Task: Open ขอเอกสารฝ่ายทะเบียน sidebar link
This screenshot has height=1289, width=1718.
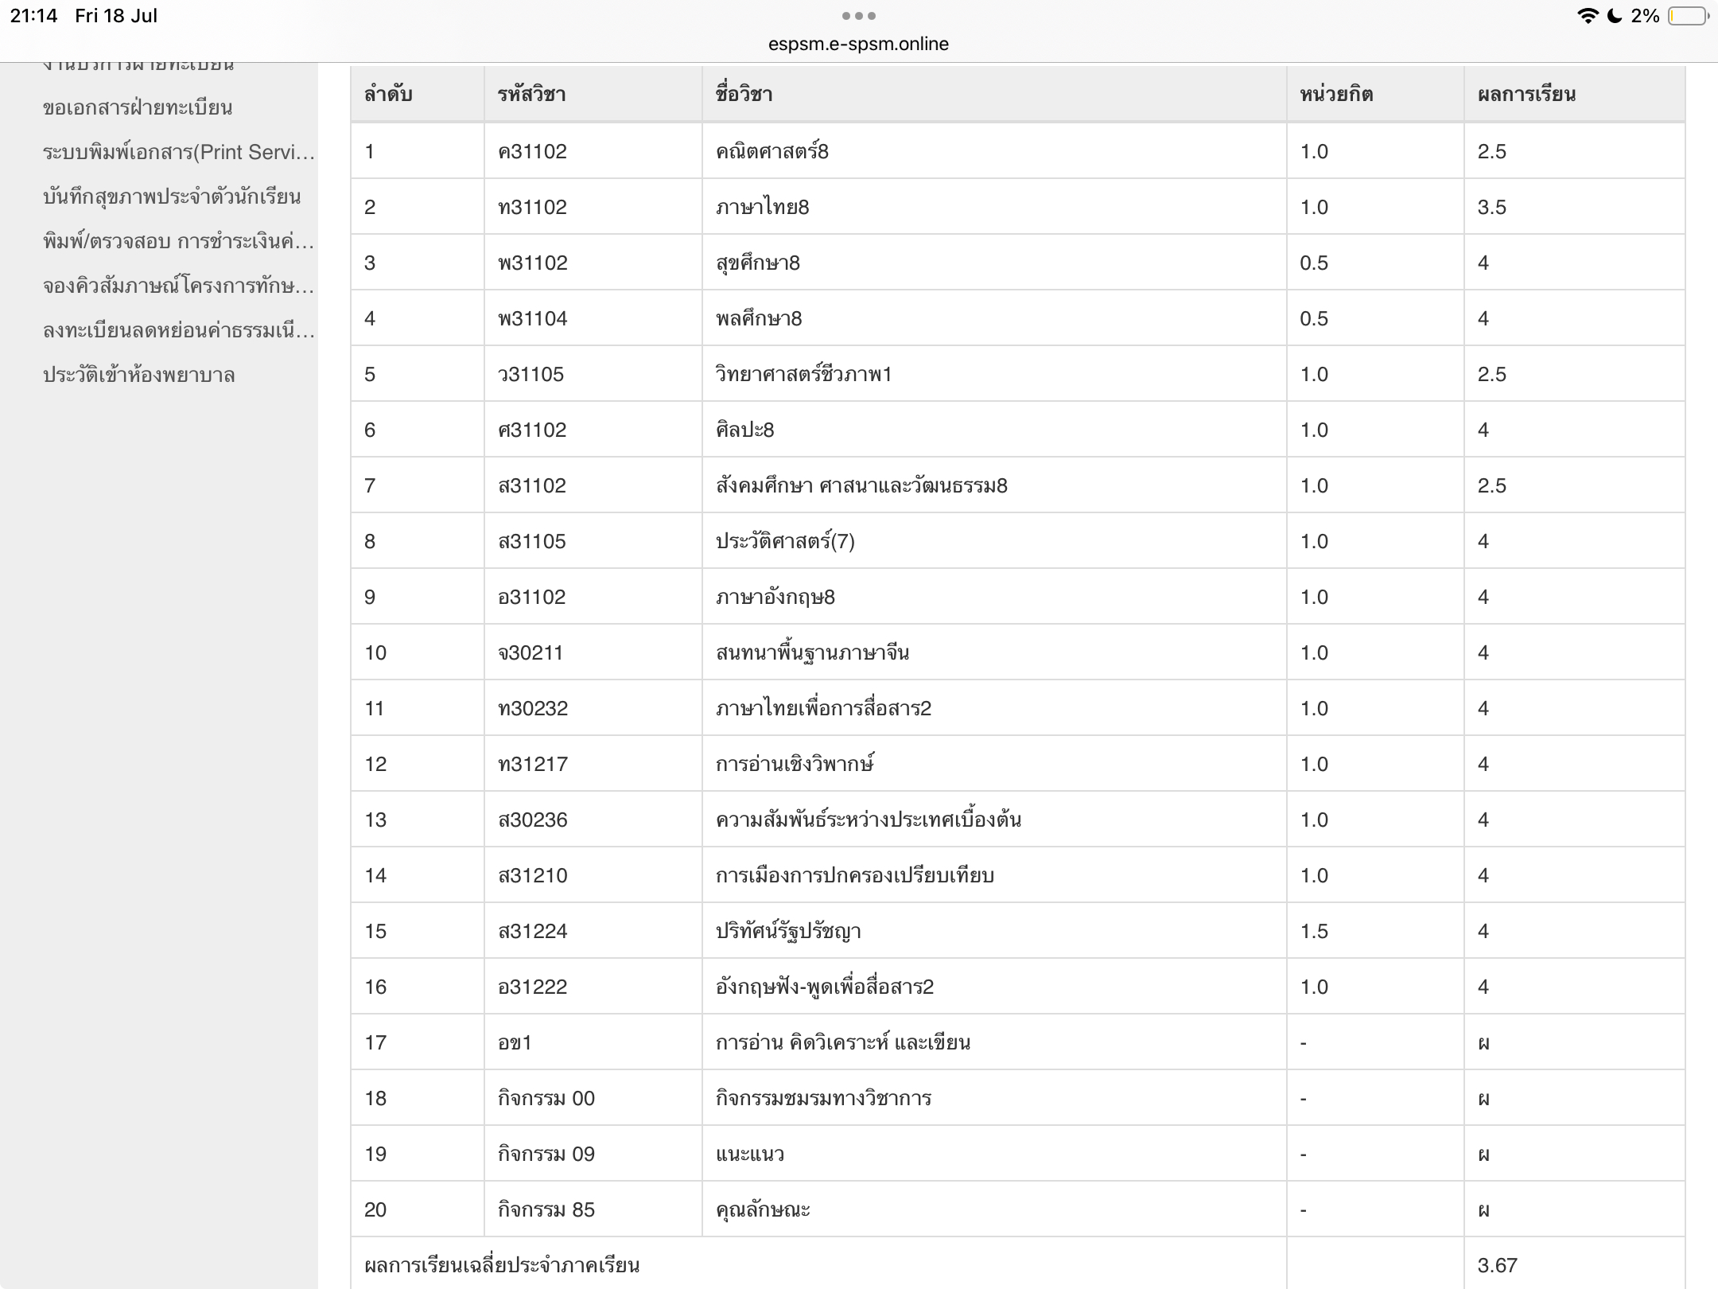Action: [138, 107]
